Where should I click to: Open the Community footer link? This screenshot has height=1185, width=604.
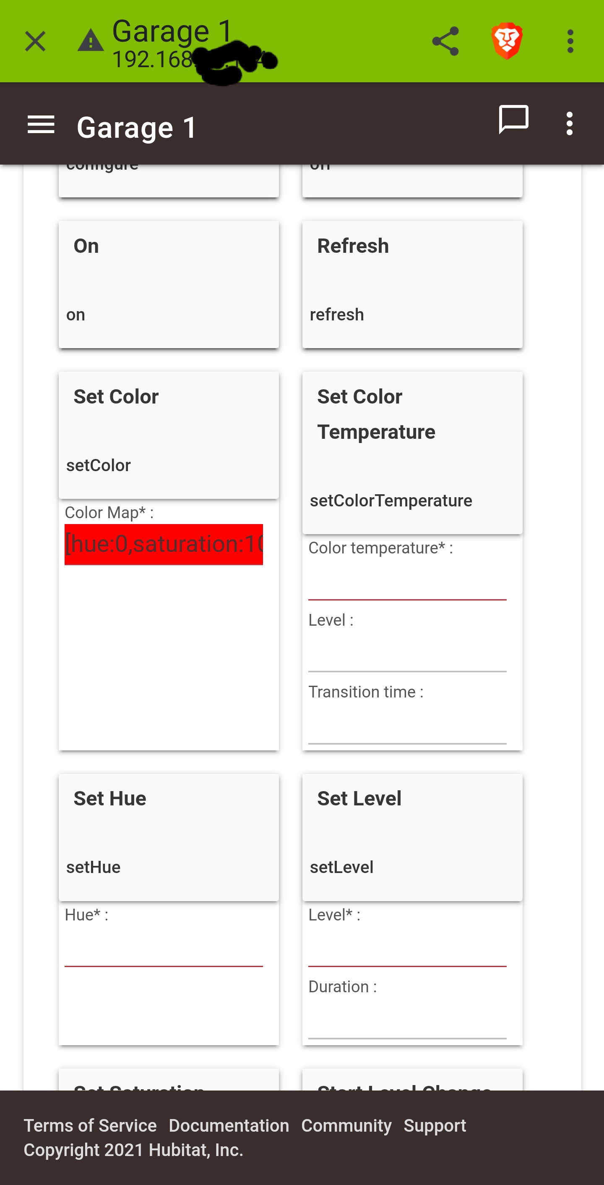[x=346, y=1125]
